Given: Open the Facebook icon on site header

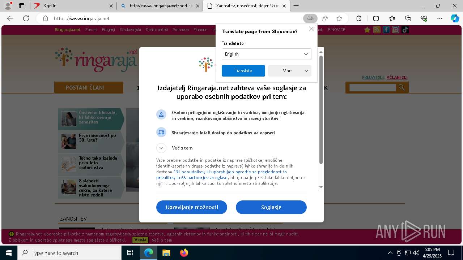Looking at the screenshot, I should (x=386, y=30).
